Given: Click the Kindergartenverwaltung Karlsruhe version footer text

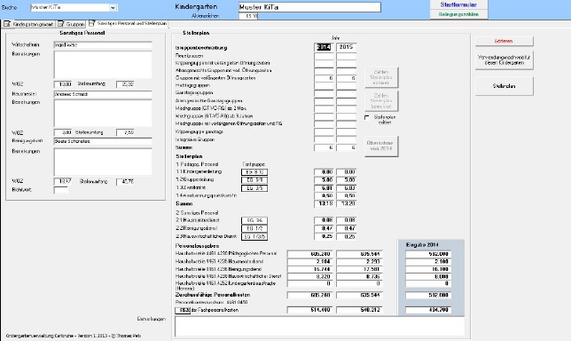Looking at the screenshot, I should [74, 336].
